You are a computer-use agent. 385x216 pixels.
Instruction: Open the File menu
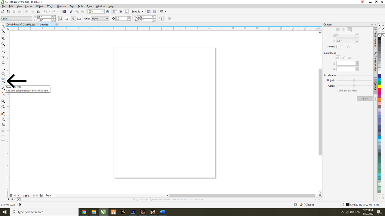tap(4, 6)
